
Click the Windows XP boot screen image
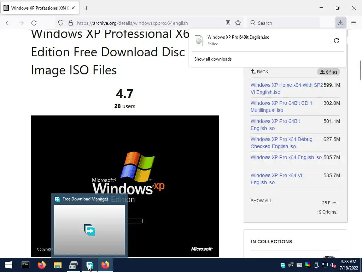click(x=125, y=186)
